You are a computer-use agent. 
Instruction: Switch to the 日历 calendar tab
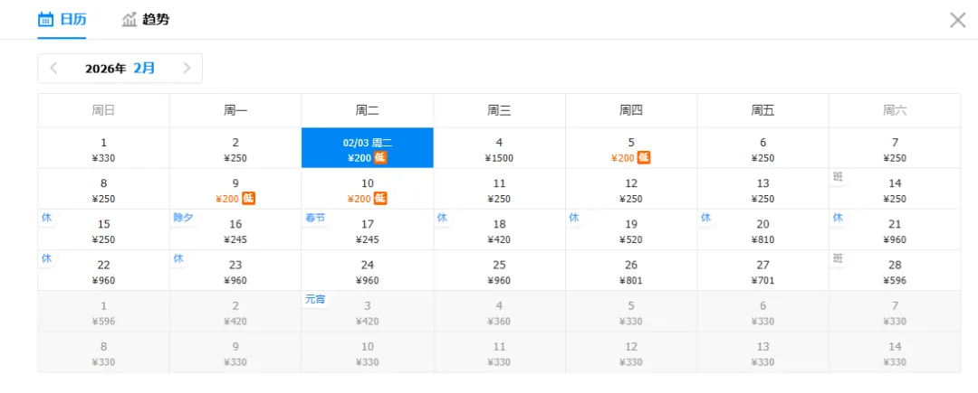point(62,19)
